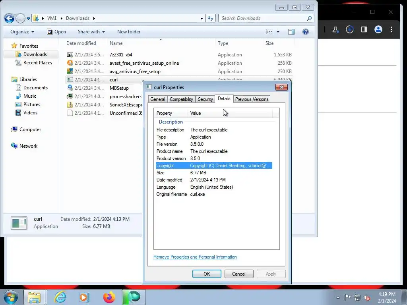
Task: Close the curl Properties dialog
Action: tap(281, 87)
